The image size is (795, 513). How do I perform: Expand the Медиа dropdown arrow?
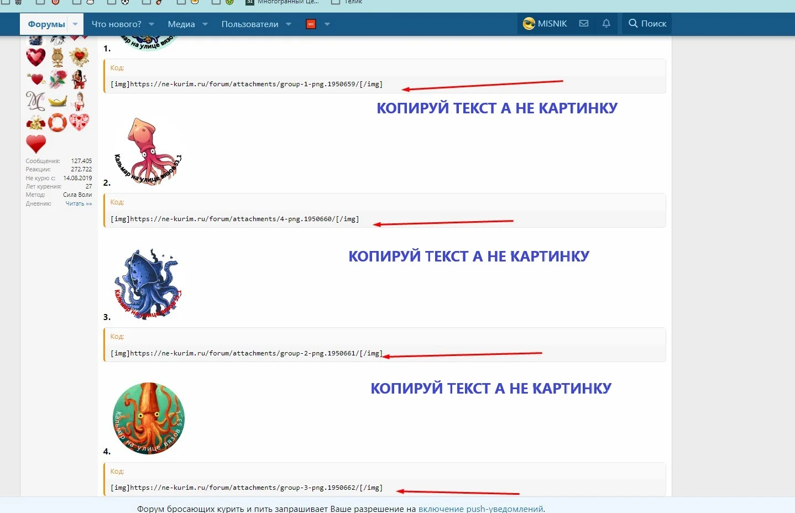[x=205, y=24]
